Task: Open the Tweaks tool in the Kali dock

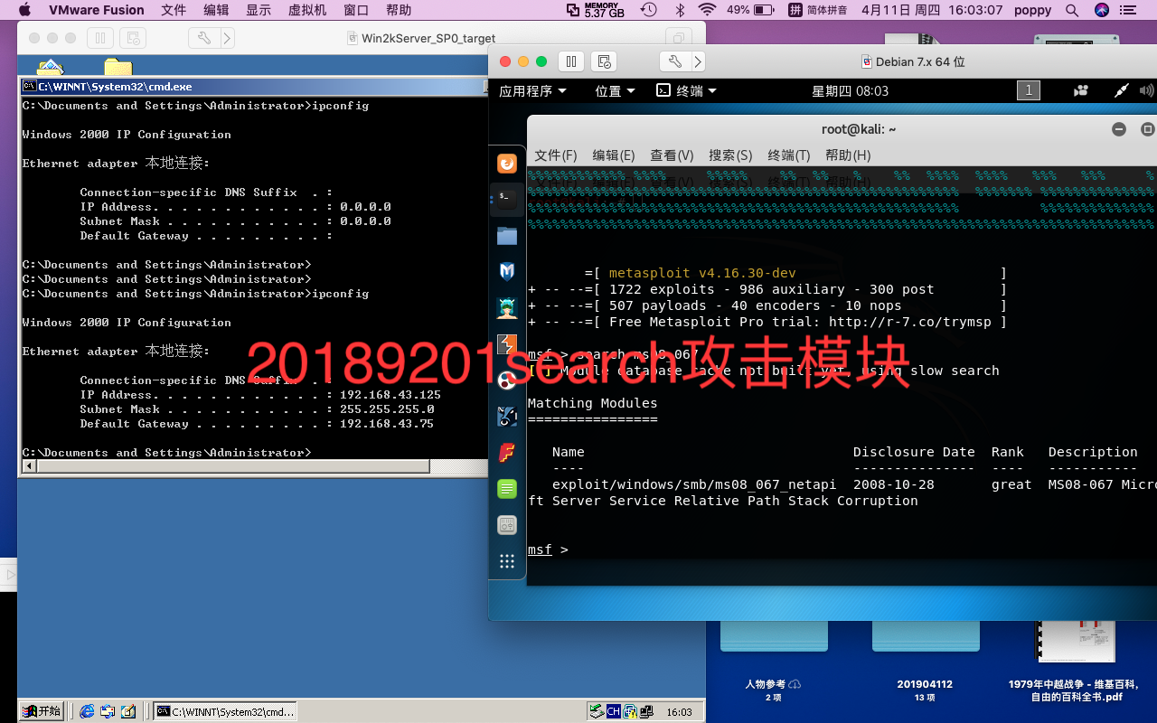Action: [507, 525]
